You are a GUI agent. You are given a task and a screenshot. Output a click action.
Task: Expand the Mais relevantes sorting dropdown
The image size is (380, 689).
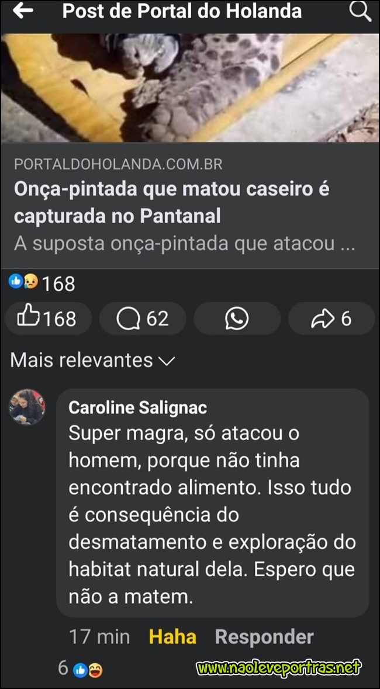(x=92, y=361)
